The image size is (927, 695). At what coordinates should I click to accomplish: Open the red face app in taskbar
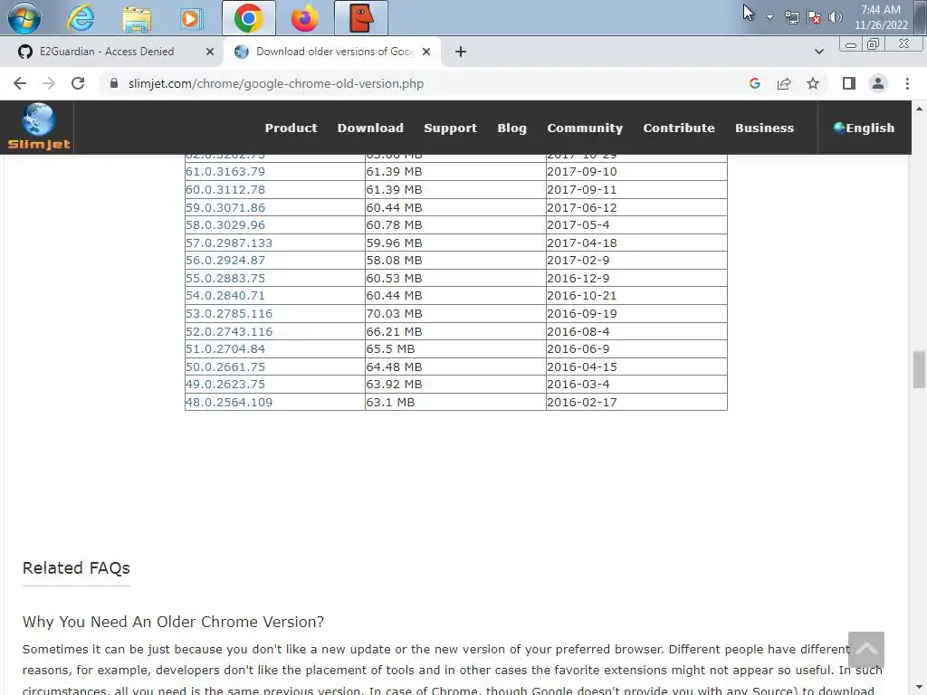point(361,18)
